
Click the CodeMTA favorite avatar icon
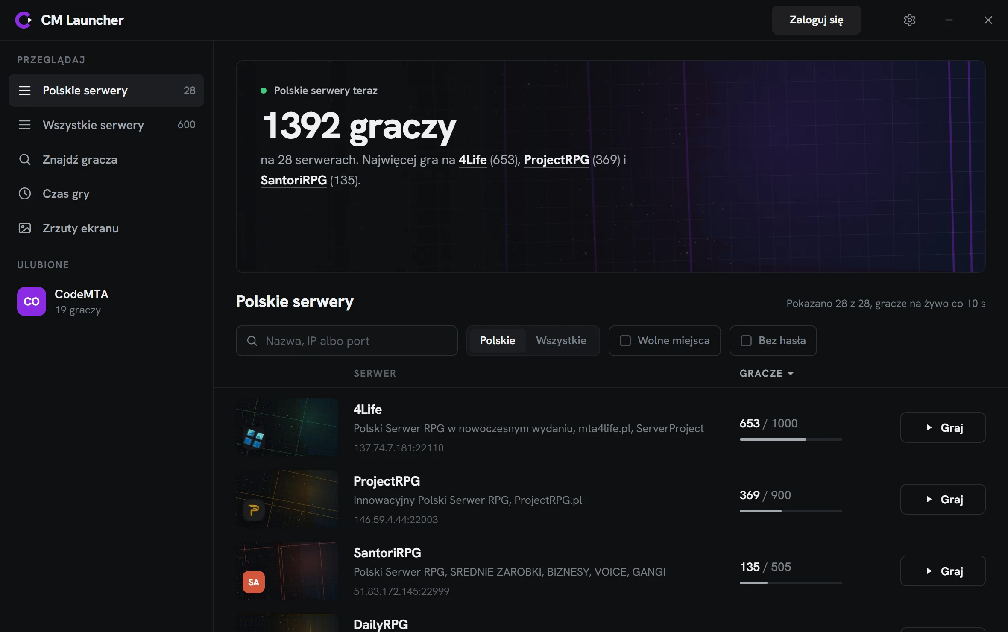click(32, 301)
